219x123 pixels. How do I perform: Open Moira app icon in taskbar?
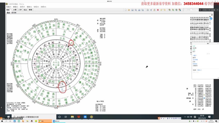click(91, 117)
